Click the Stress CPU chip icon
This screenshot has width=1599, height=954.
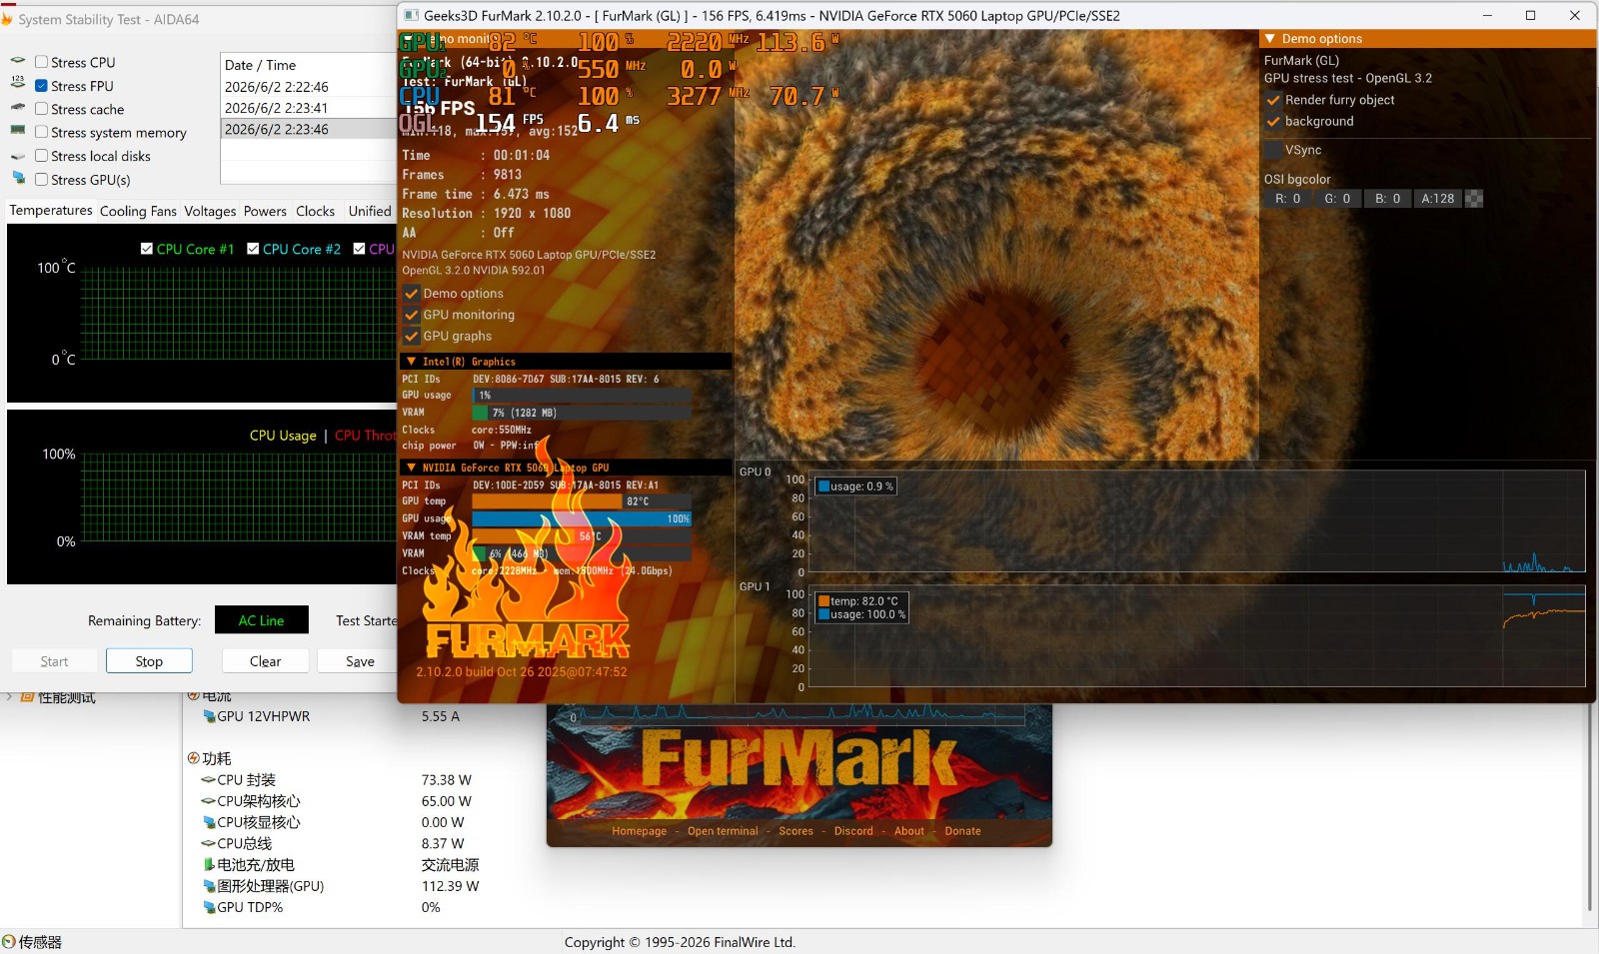pos(18,61)
